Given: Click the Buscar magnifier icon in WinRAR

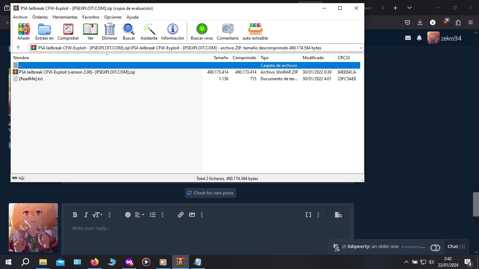Looking at the screenshot, I should point(129,32).
